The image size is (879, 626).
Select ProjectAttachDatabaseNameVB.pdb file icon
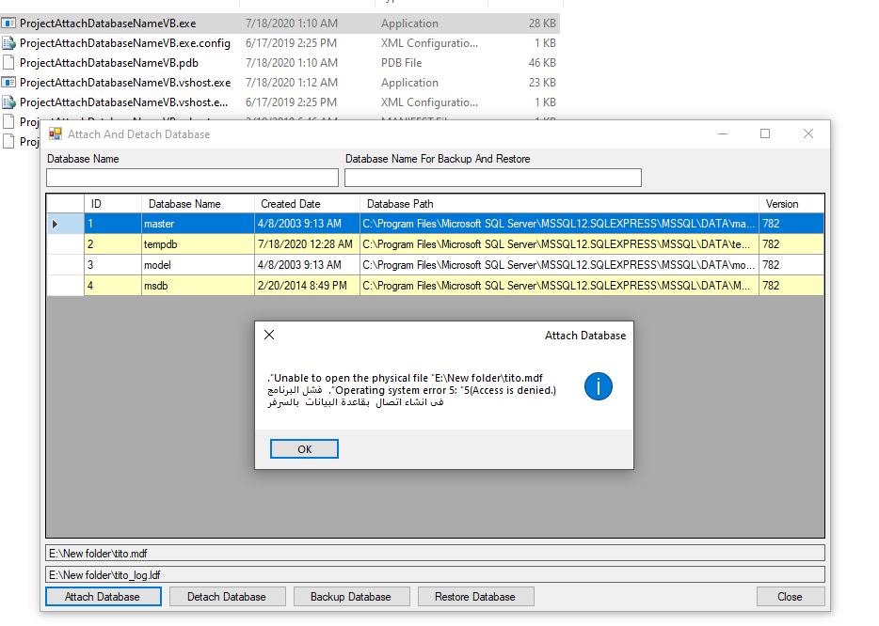click(8, 63)
